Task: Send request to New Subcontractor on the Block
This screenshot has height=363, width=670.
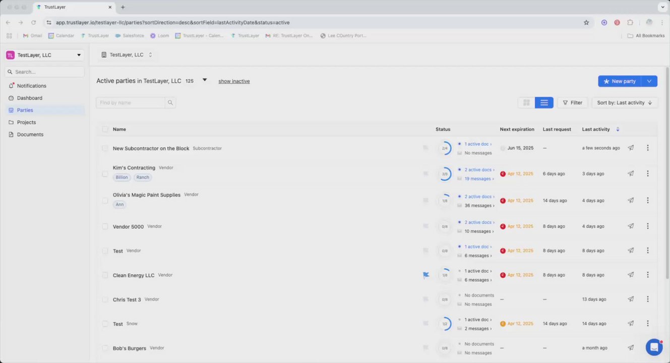Action: pos(631,148)
